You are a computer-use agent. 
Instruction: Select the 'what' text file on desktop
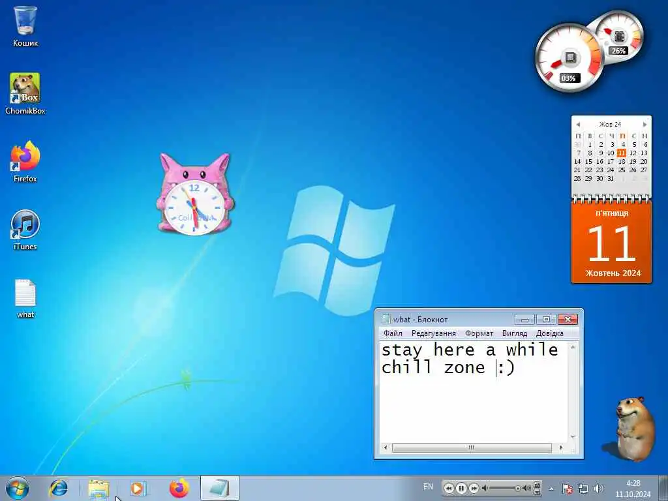[x=25, y=298]
